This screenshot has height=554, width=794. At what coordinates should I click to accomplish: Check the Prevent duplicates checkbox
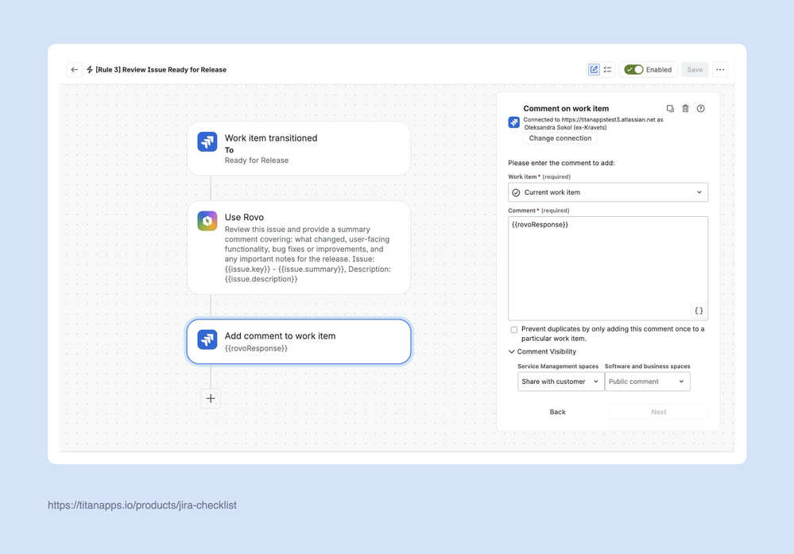(514, 330)
